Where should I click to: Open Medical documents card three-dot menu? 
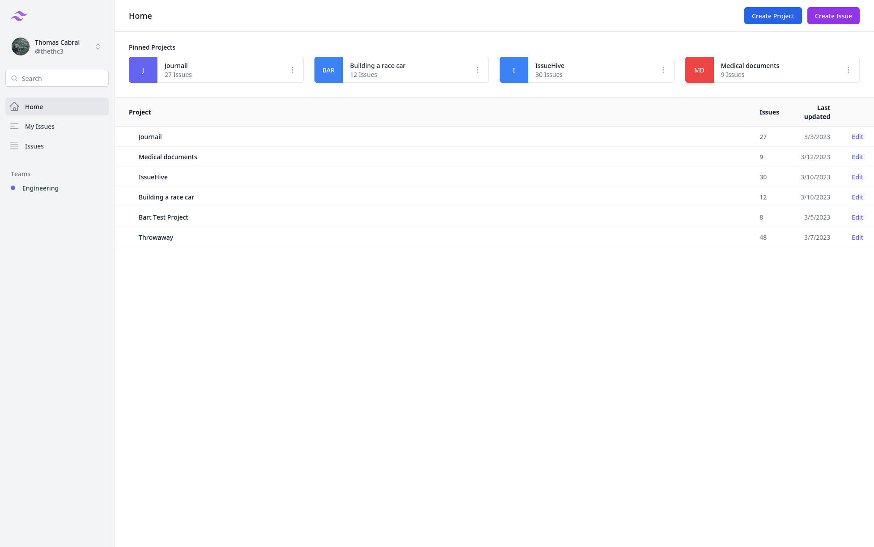coord(849,70)
